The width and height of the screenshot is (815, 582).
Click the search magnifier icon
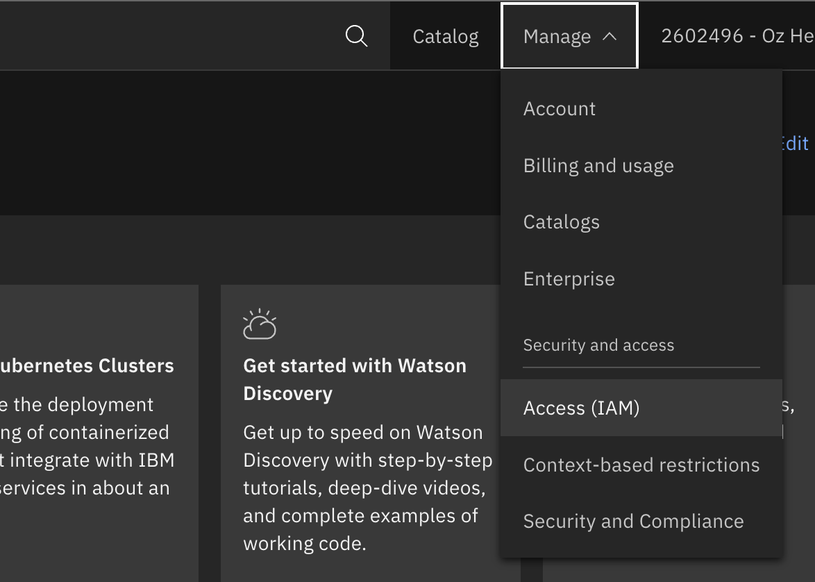(x=356, y=36)
